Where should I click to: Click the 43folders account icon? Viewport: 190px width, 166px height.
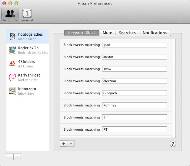12,64
